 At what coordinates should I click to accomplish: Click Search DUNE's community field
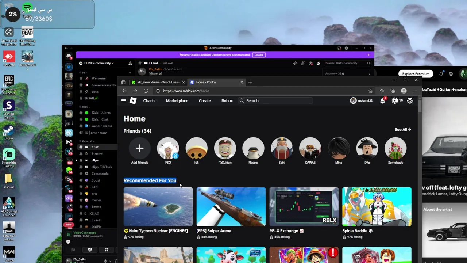click(347, 63)
